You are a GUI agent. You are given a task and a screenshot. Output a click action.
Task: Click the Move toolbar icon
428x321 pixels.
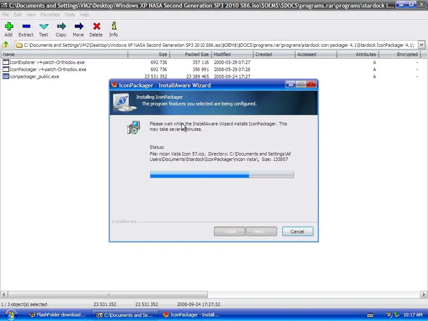(79, 26)
